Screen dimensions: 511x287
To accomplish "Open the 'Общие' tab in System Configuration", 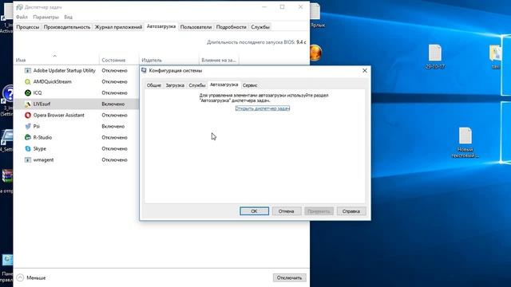I will tap(154, 85).
